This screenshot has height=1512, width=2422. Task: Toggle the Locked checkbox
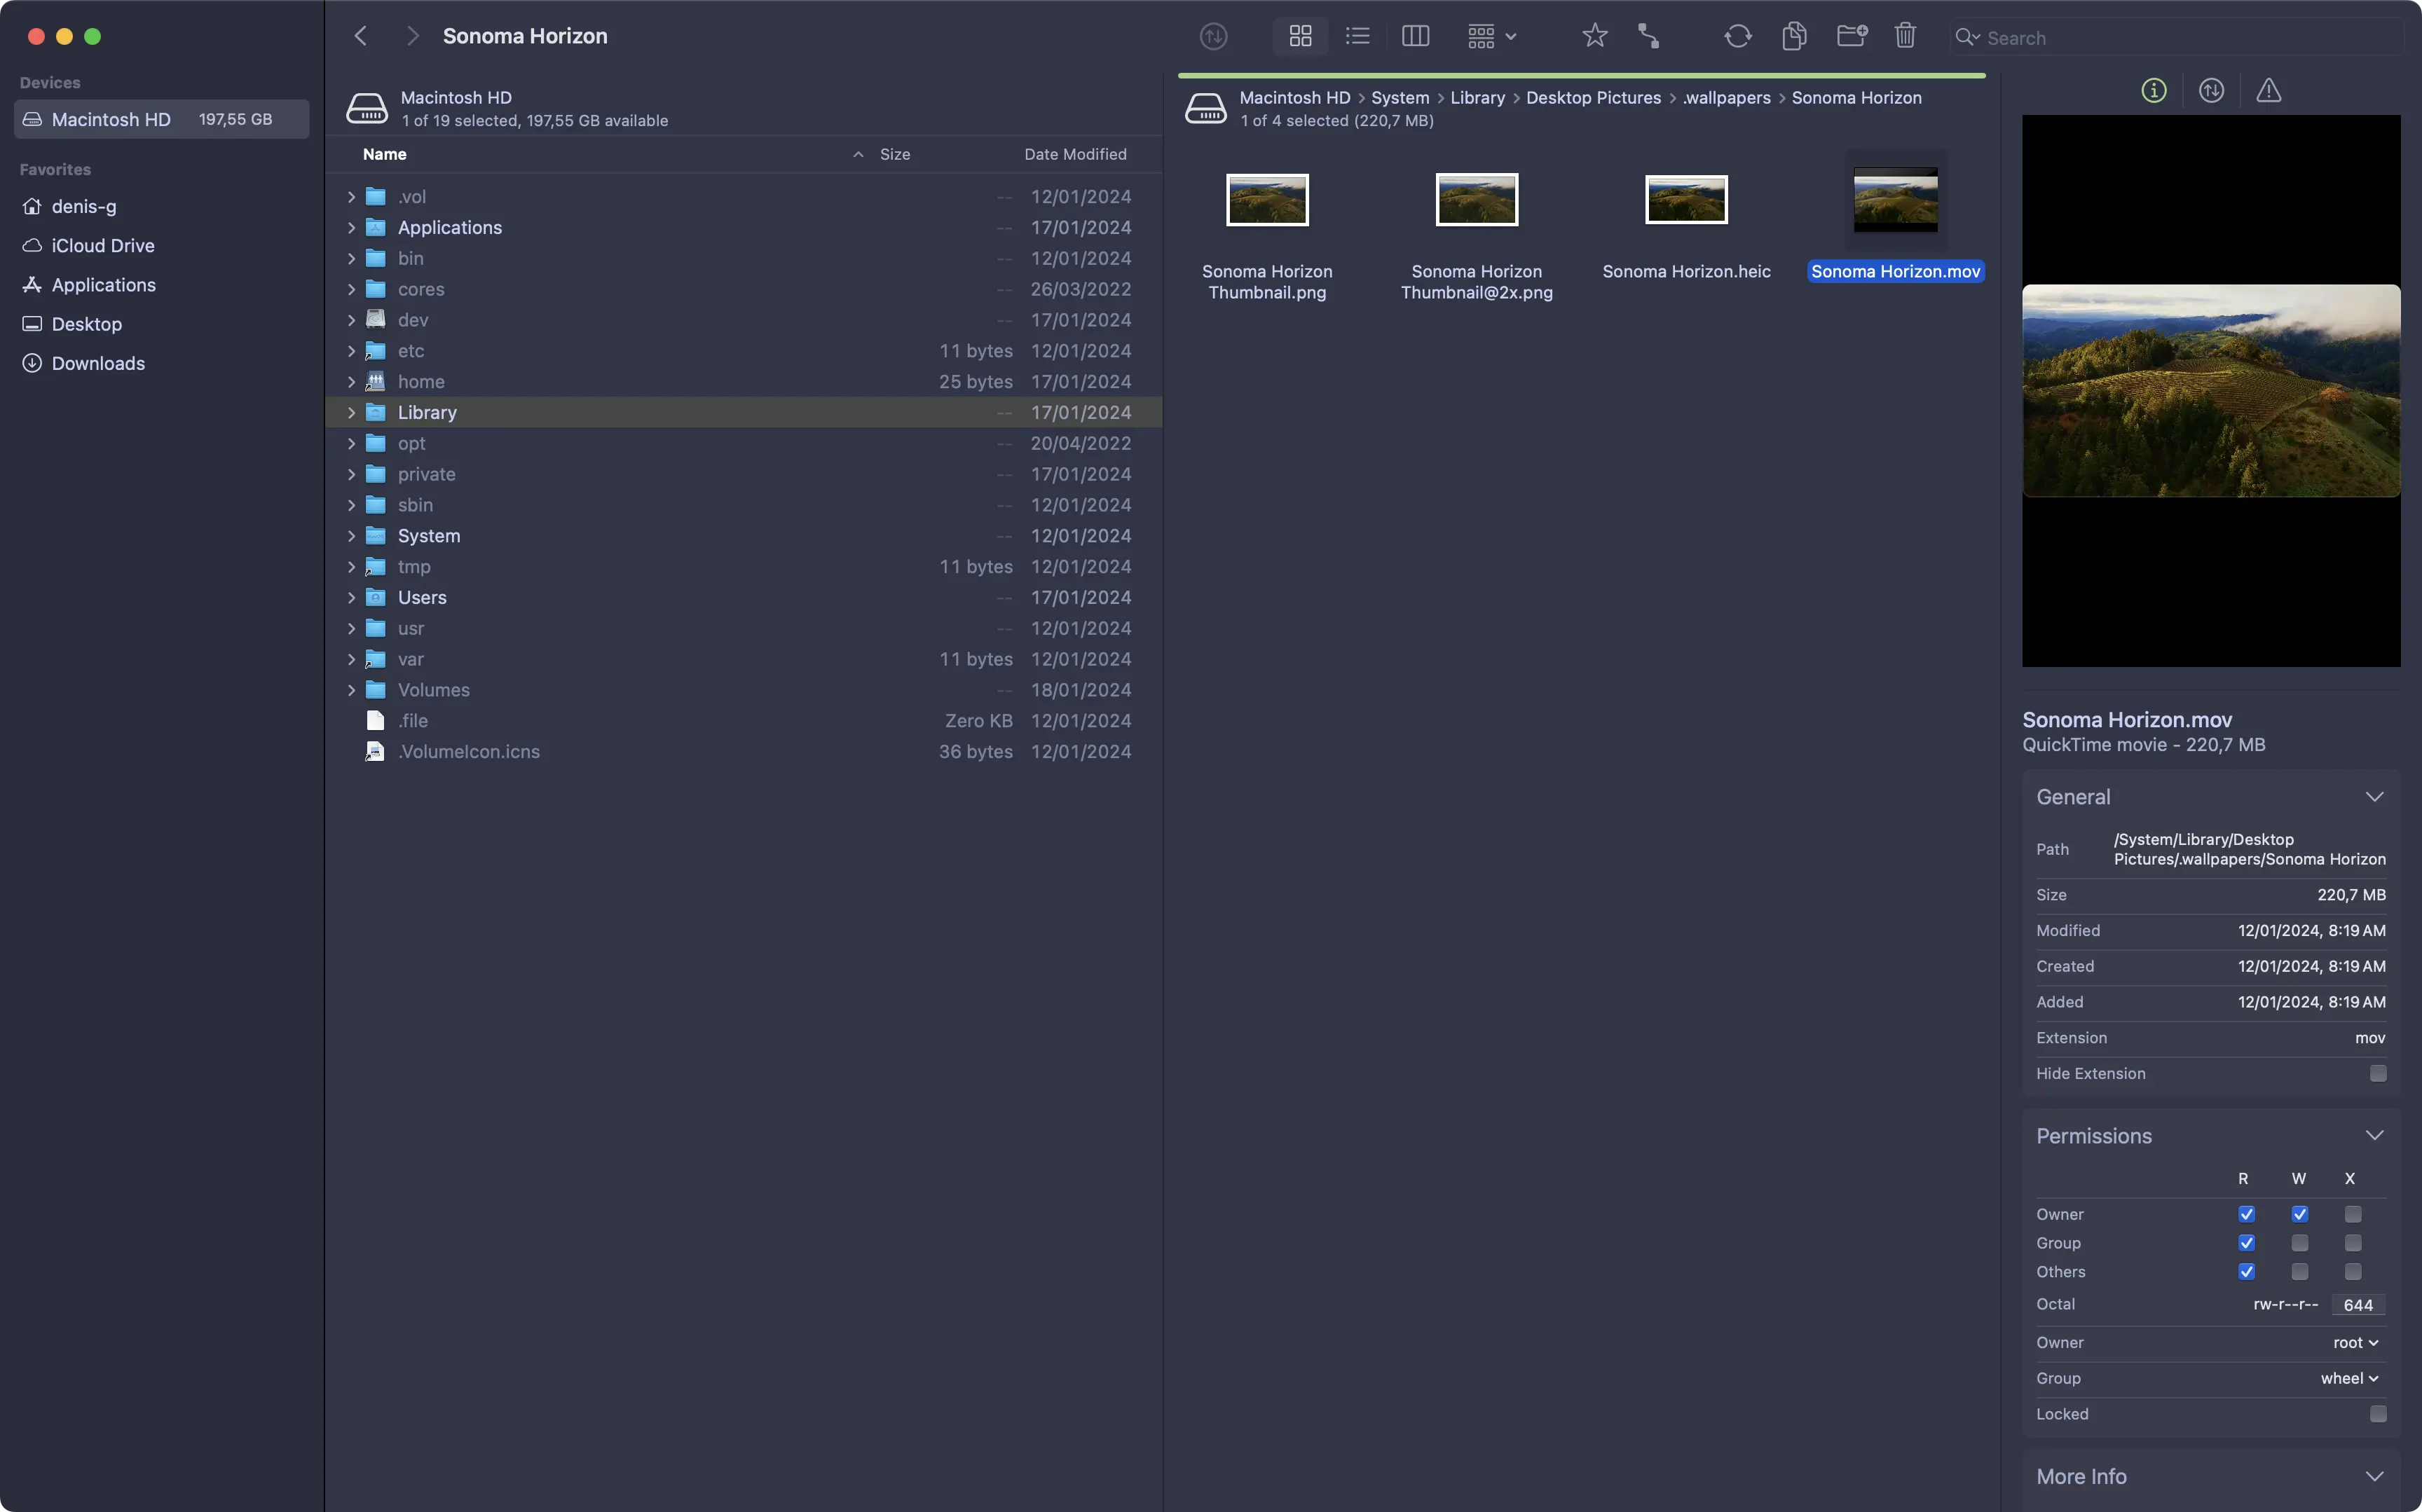pyautogui.click(x=2377, y=1414)
